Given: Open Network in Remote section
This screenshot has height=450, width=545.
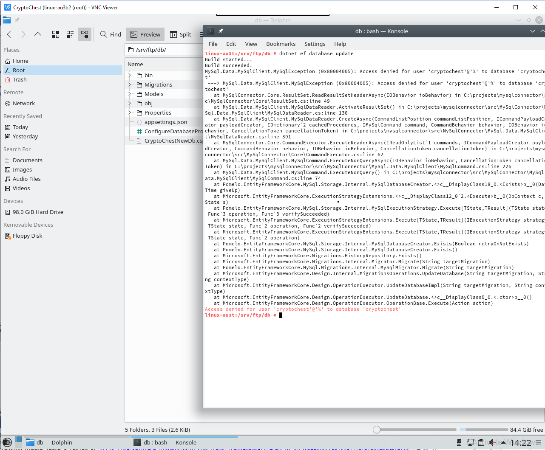Looking at the screenshot, I should [x=62, y=103].
